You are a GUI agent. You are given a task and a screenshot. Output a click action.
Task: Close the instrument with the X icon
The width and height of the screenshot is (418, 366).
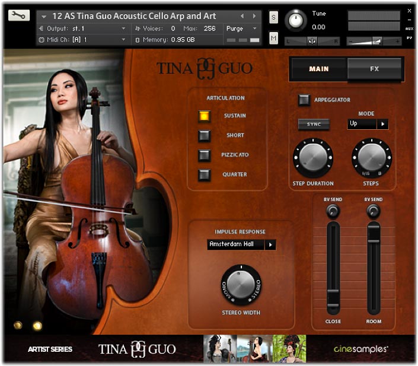[x=409, y=11]
